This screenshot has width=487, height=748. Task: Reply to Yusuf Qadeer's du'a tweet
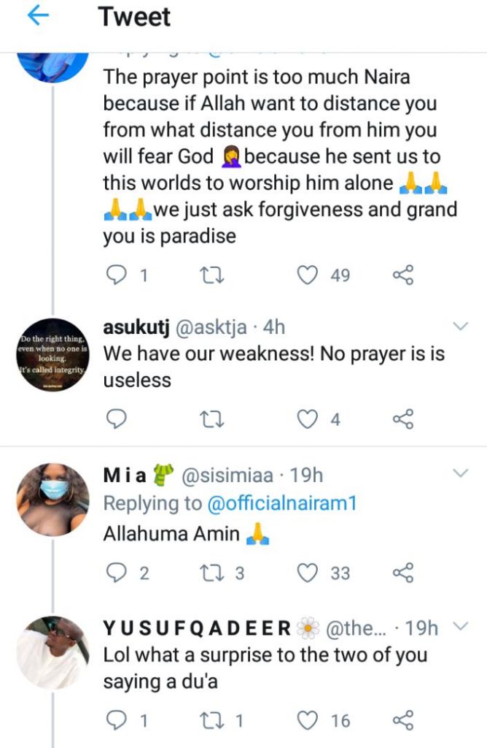click(117, 721)
